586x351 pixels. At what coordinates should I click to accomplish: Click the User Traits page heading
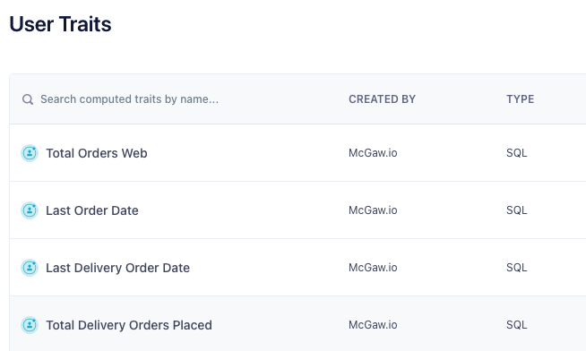pos(60,24)
